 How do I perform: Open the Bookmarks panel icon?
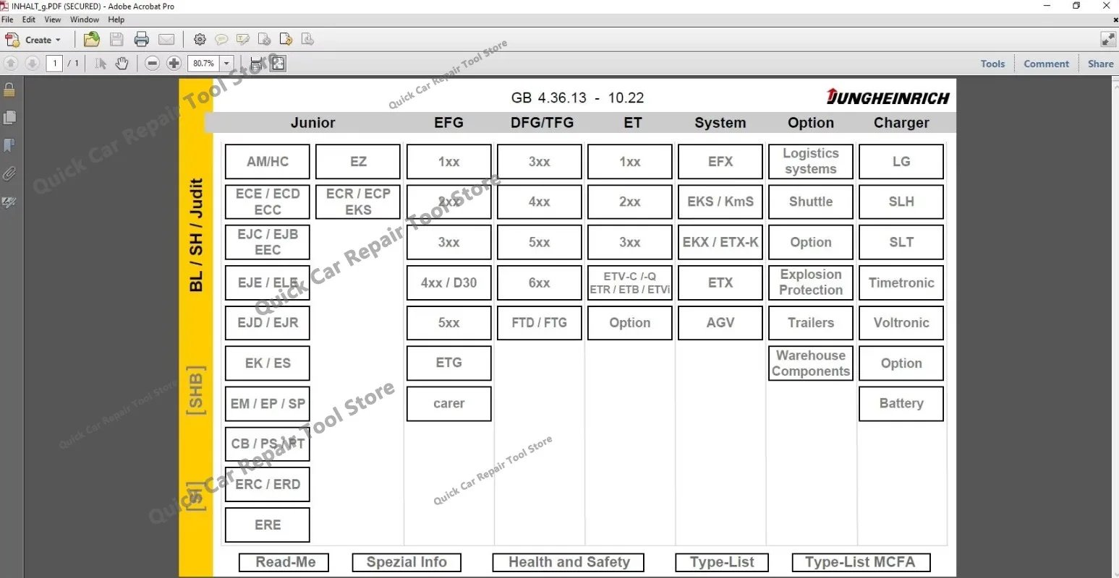9,146
